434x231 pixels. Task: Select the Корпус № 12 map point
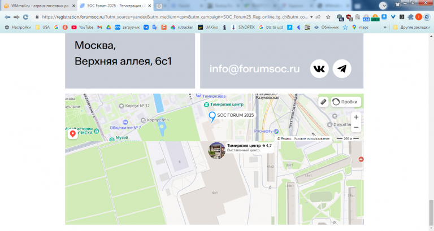[x=134, y=106]
